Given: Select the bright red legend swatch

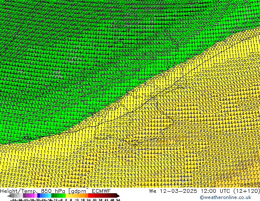Looking at the screenshot, I should [x=89, y=195].
